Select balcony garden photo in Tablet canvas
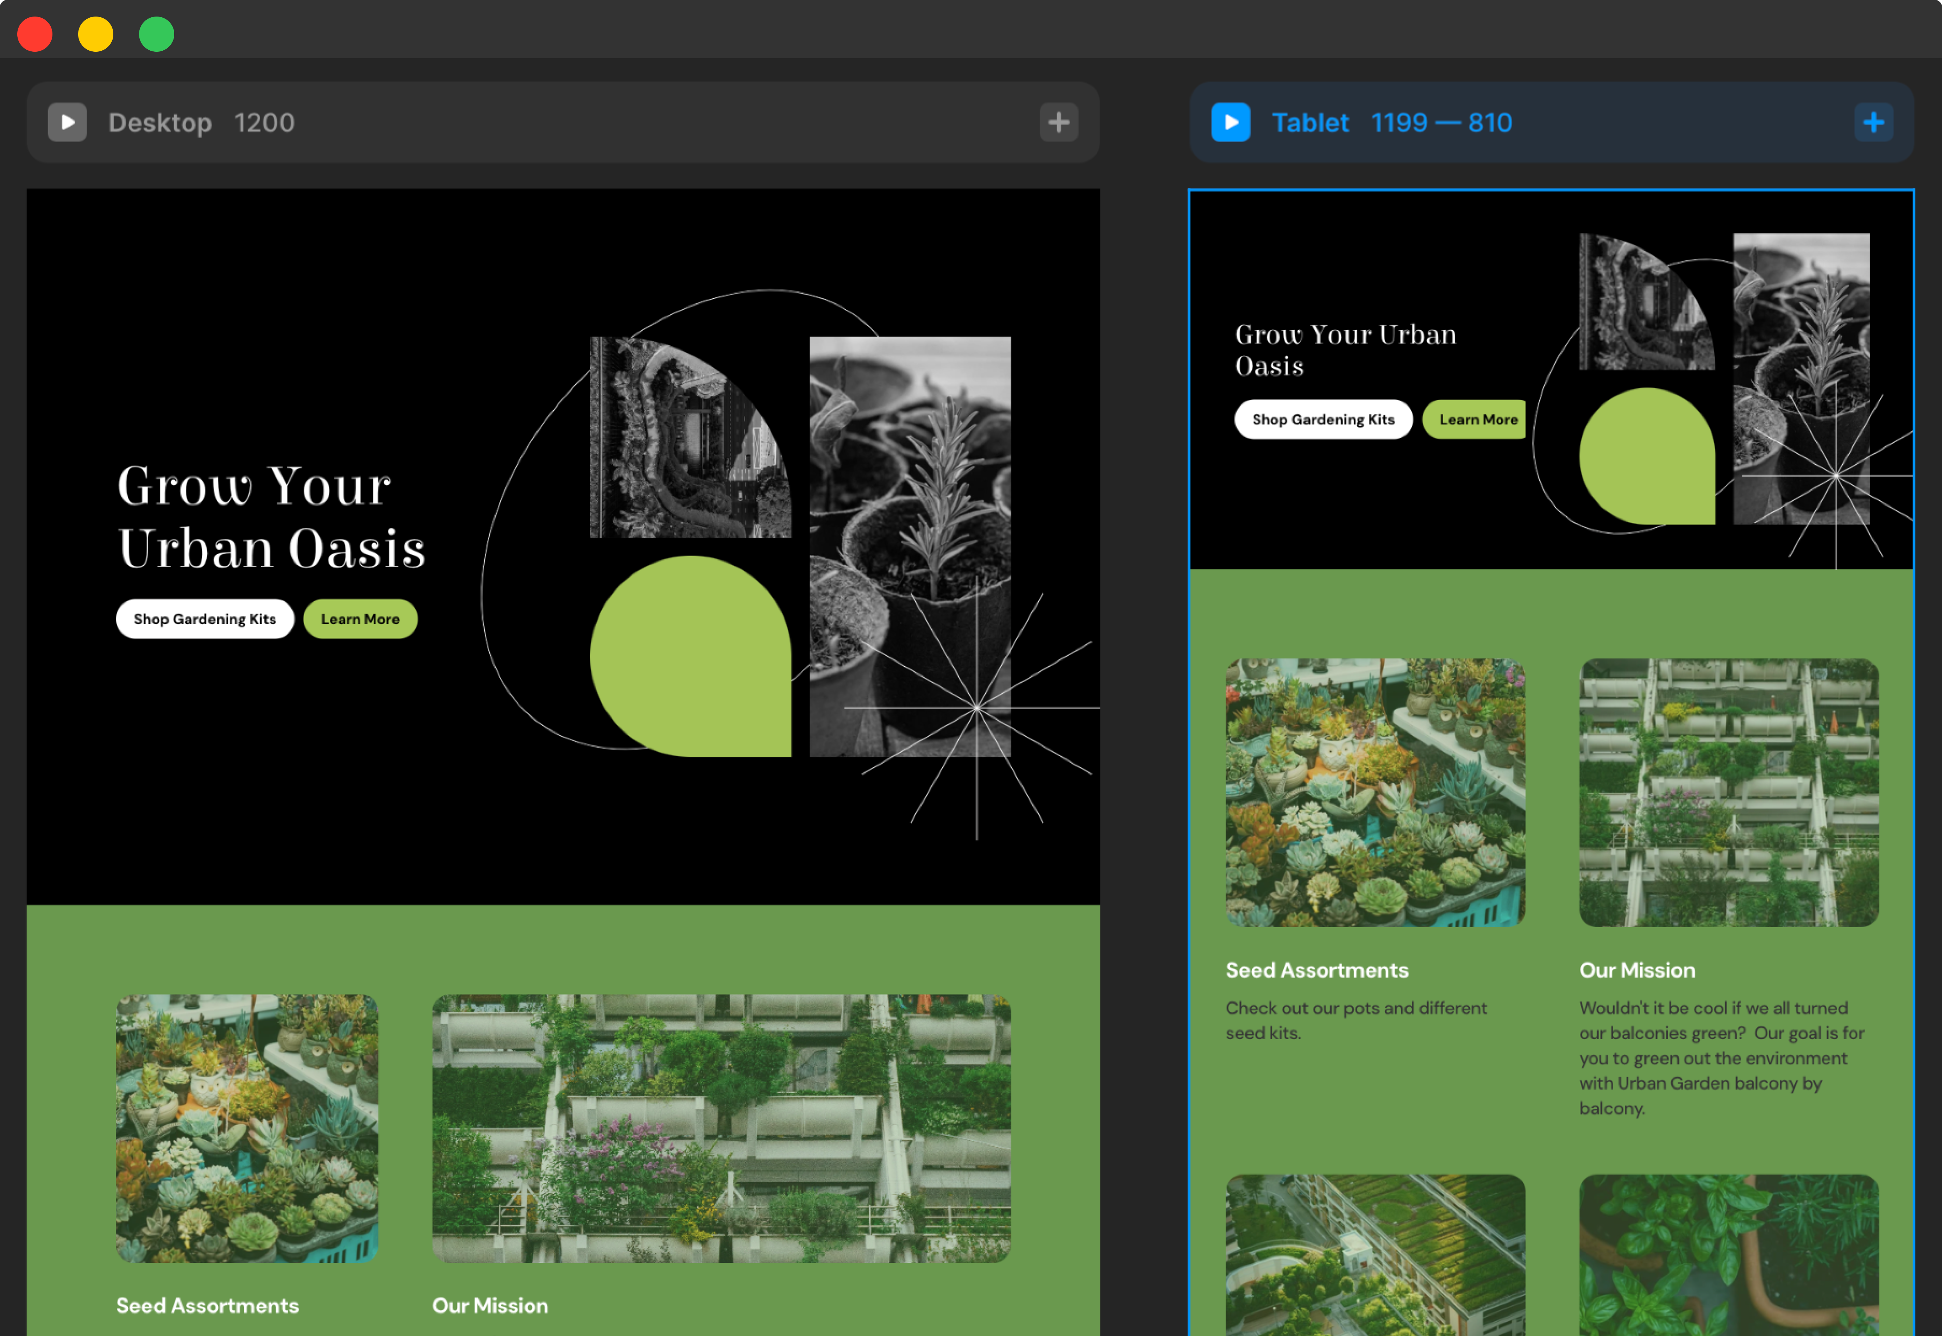 coord(1729,793)
